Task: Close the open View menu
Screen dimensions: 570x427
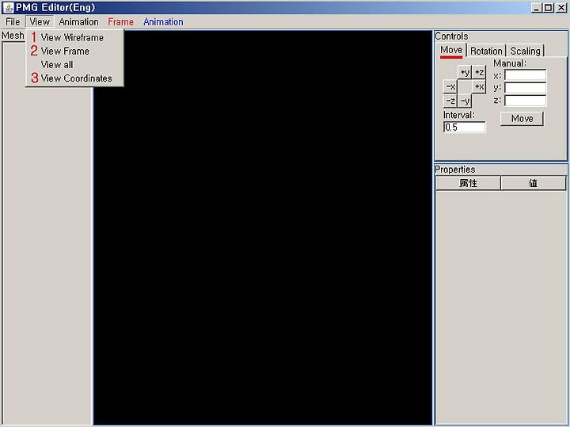Action: tap(40, 22)
